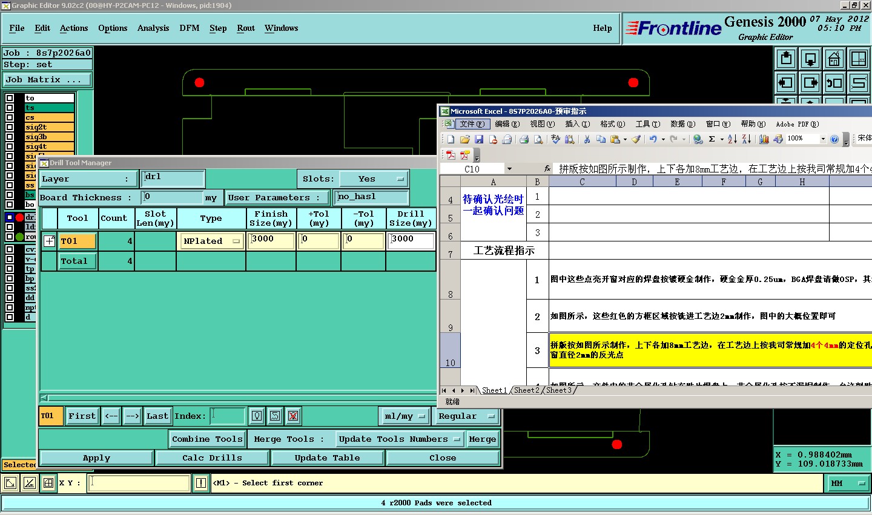Click the exclamation mark icon beside coordinate field
Viewport: 872px width, 515px height.
201,483
